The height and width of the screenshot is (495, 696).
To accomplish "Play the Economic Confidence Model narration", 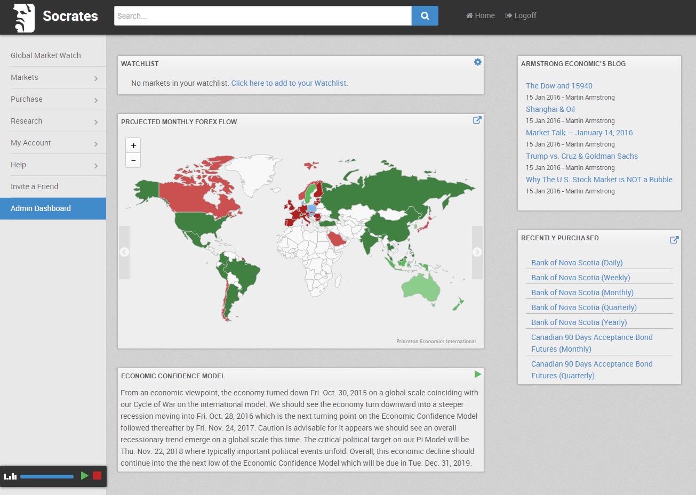I will (478, 375).
